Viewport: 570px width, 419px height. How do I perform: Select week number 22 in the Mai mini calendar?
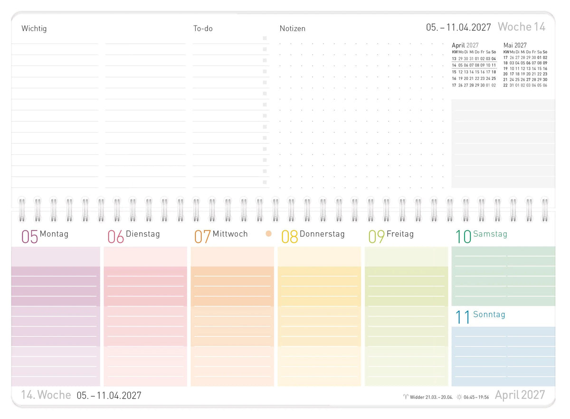tap(505, 86)
